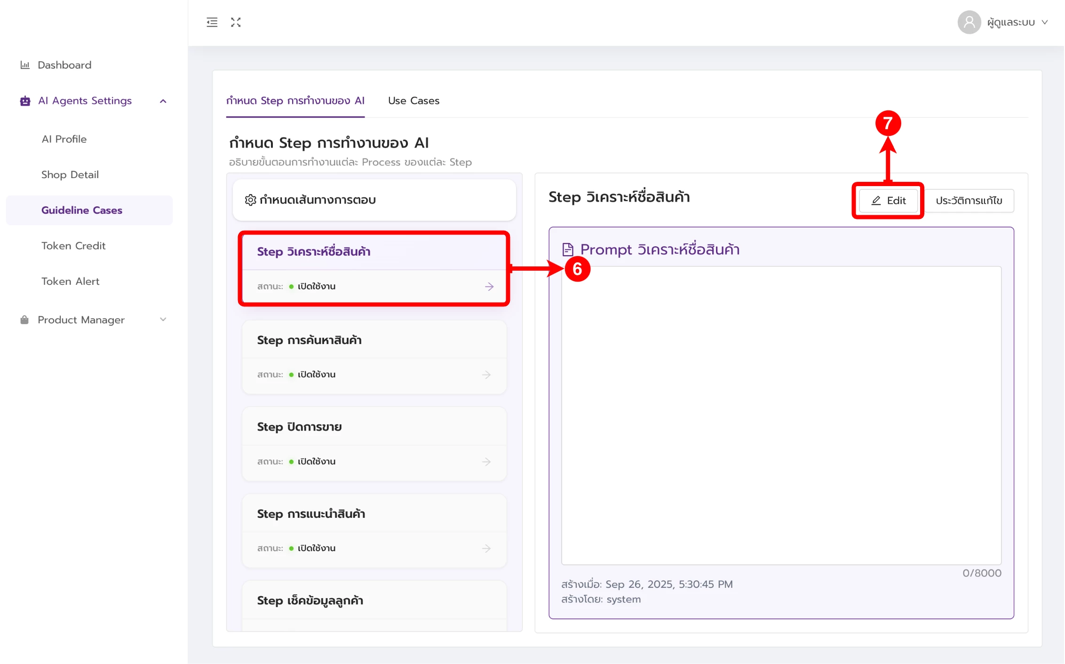Screen dimensions: 1065x664
Task: Click the fullscreen expand icon
Action: click(236, 22)
